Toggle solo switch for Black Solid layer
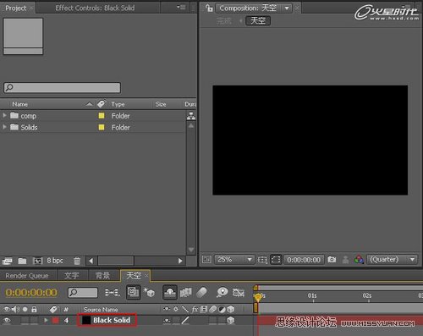The height and width of the screenshot is (336, 423). click(25, 320)
